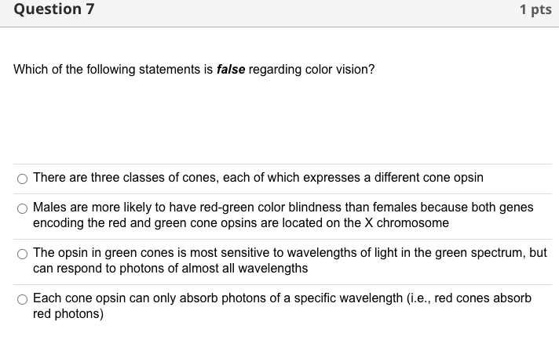559x343 pixels.
Task: Click the trailing text 'red photons)'
Action: click(x=68, y=314)
